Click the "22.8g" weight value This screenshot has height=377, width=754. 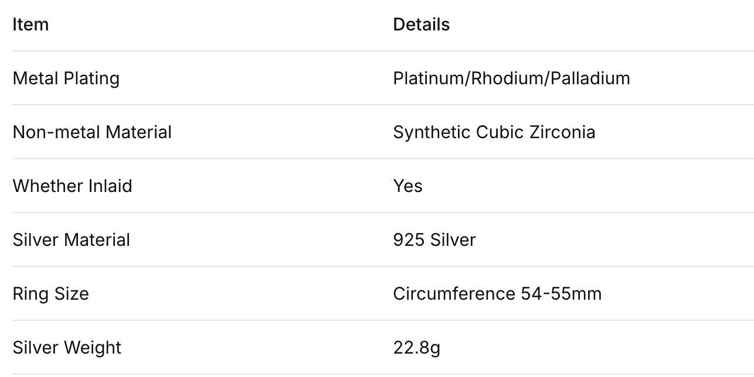pyautogui.click(x=416, y=348)
